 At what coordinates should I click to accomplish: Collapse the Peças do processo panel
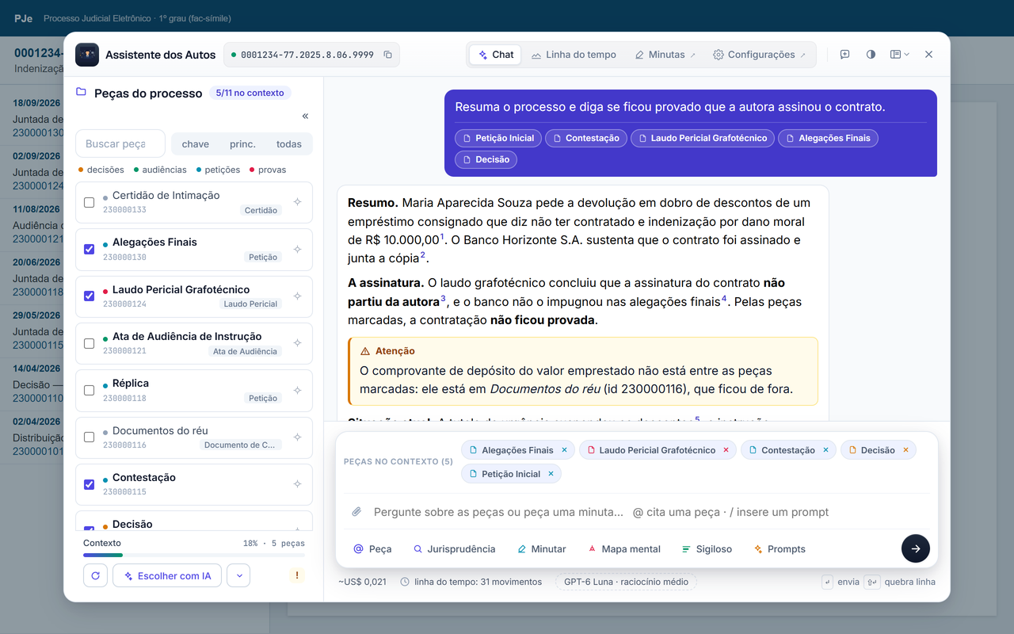pyautogui.click(x=306, y=116)
